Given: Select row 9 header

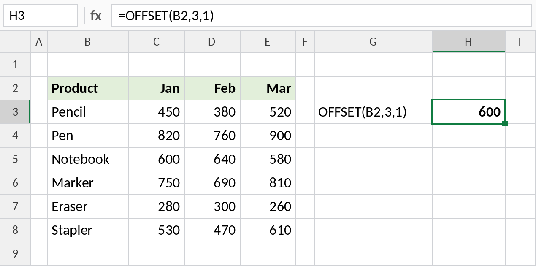Looking at the screenshot, I should [16, 254].
